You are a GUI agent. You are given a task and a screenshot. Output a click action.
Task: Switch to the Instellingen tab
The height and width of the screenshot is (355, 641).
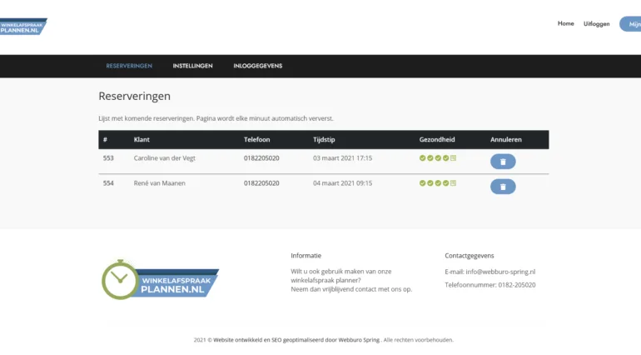point(192,66)
